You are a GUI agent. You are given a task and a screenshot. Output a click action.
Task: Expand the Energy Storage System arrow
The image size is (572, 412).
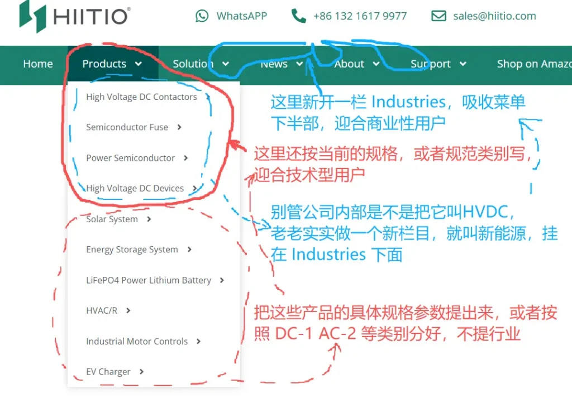[x=189, y=250]
